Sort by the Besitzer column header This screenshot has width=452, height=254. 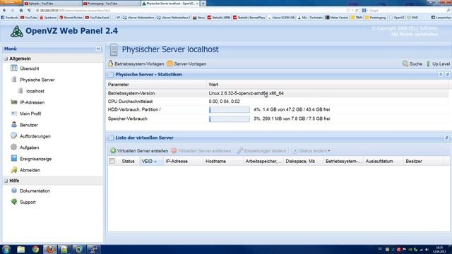pyautogui.click(x=423, y=162)
